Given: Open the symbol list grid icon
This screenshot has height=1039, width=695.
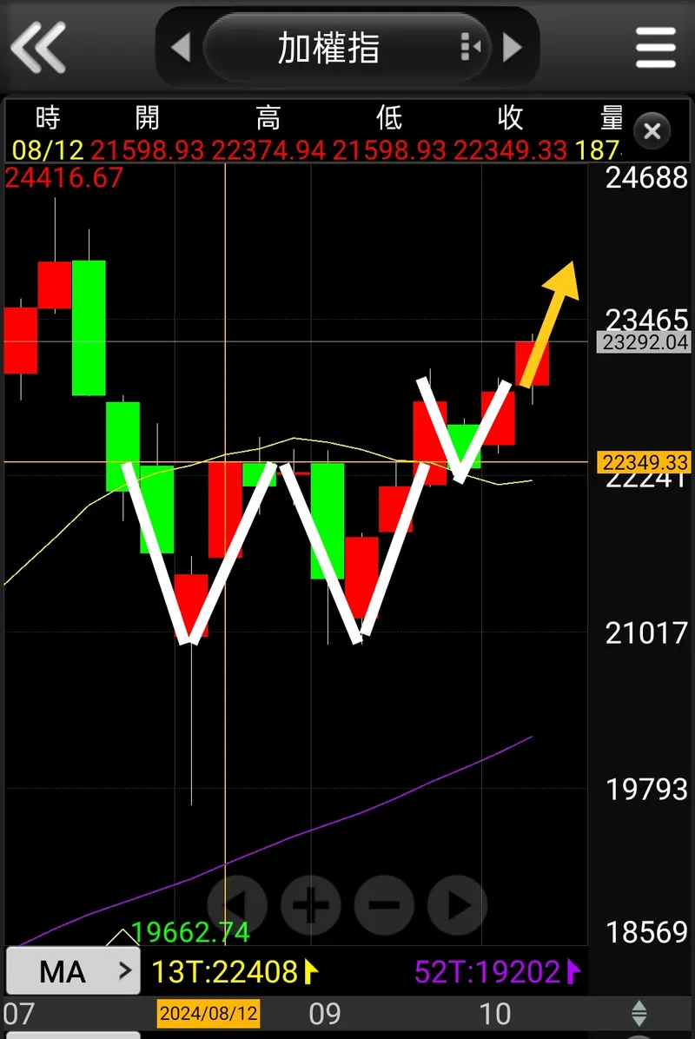Looking at the screenshot, I should 470,47.
